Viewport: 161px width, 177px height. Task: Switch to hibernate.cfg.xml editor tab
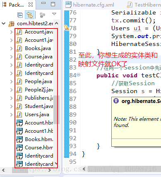point(90,5)
